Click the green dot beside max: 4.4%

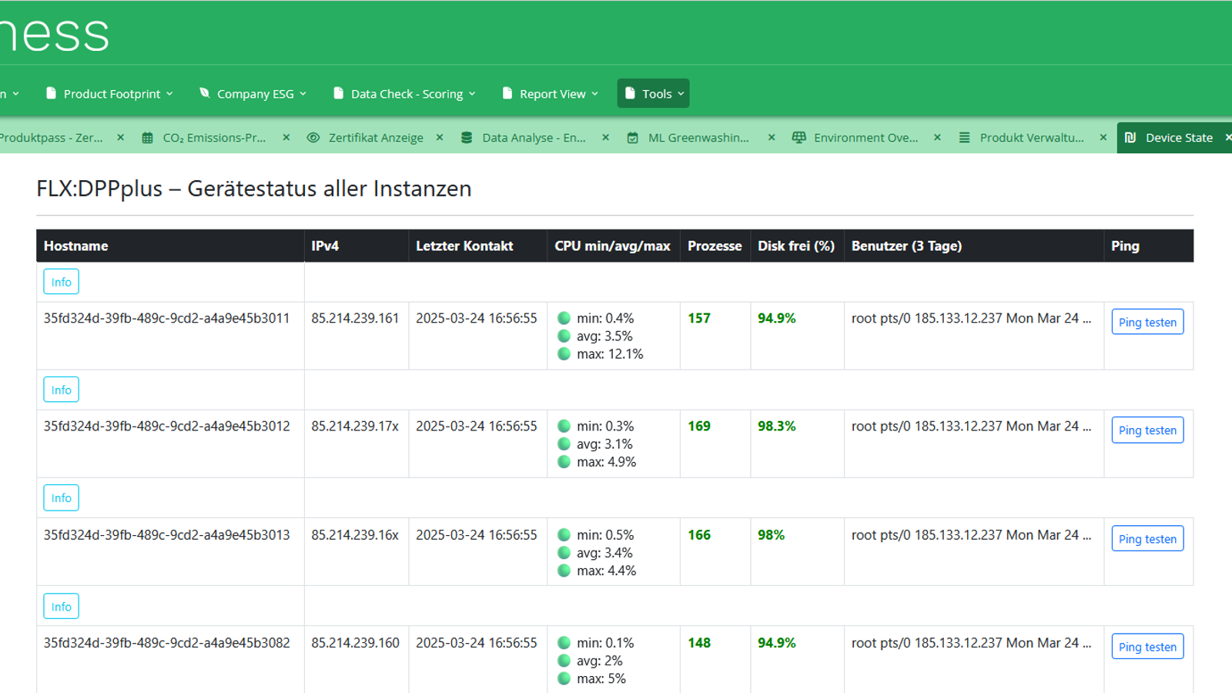click(x=564, y=571)
